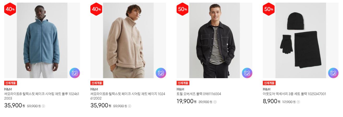The image size is (343, 117).
Task: Expand price details for beige jacket 59,900원
Action: tap(130, 106)
